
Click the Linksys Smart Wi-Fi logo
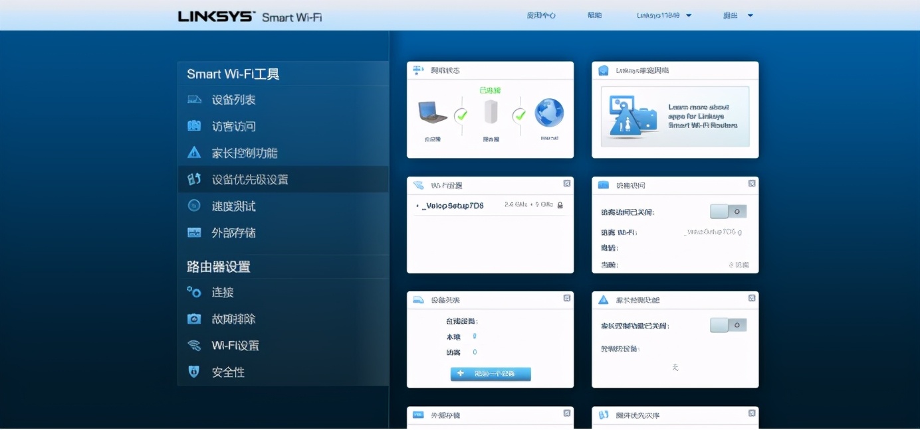[250, 16]
